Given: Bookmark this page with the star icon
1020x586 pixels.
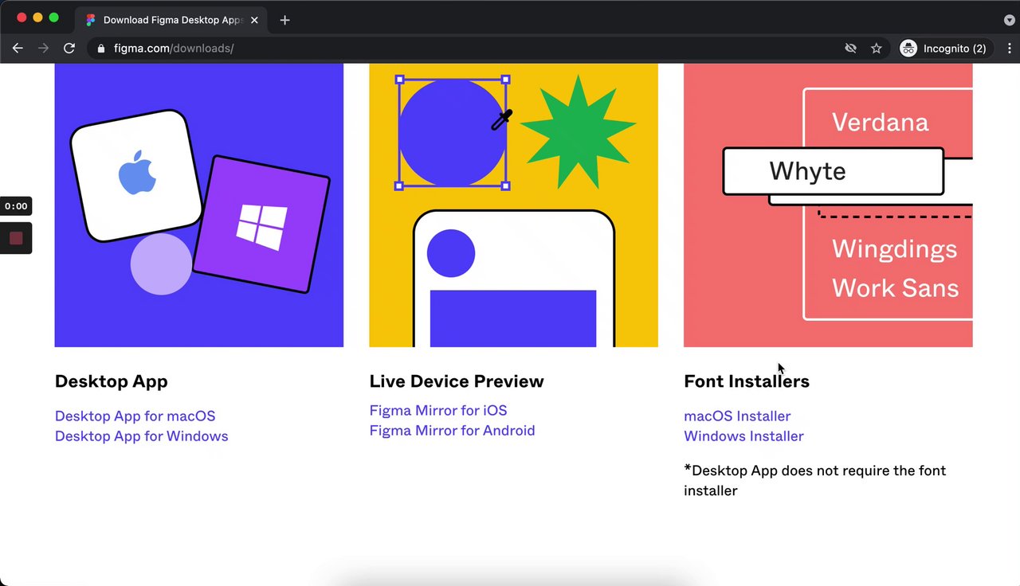Looking at the screenshot, I should (877, 49).
